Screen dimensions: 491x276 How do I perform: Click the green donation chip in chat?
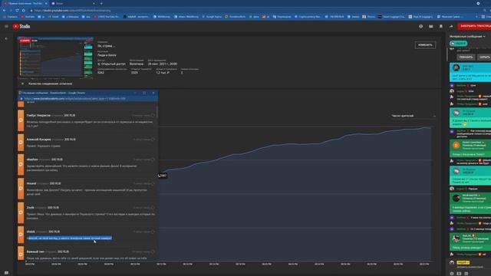tap(459, 44)
